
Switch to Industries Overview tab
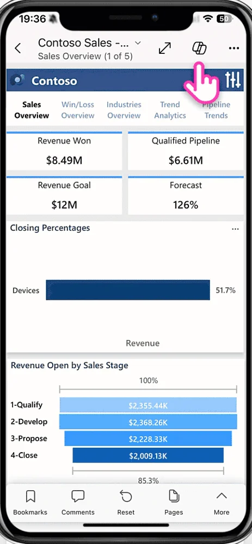124,110
